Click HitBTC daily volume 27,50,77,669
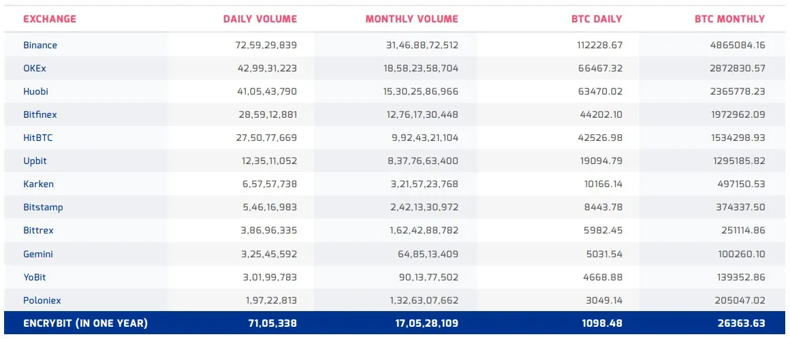 266,138
